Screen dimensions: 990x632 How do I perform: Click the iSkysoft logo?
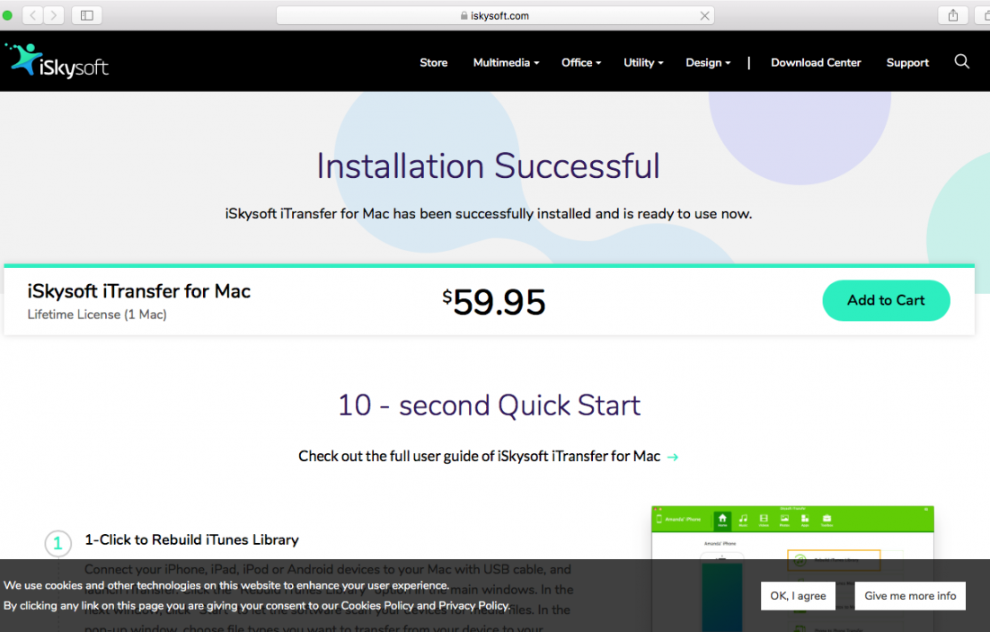pos(57,60)
